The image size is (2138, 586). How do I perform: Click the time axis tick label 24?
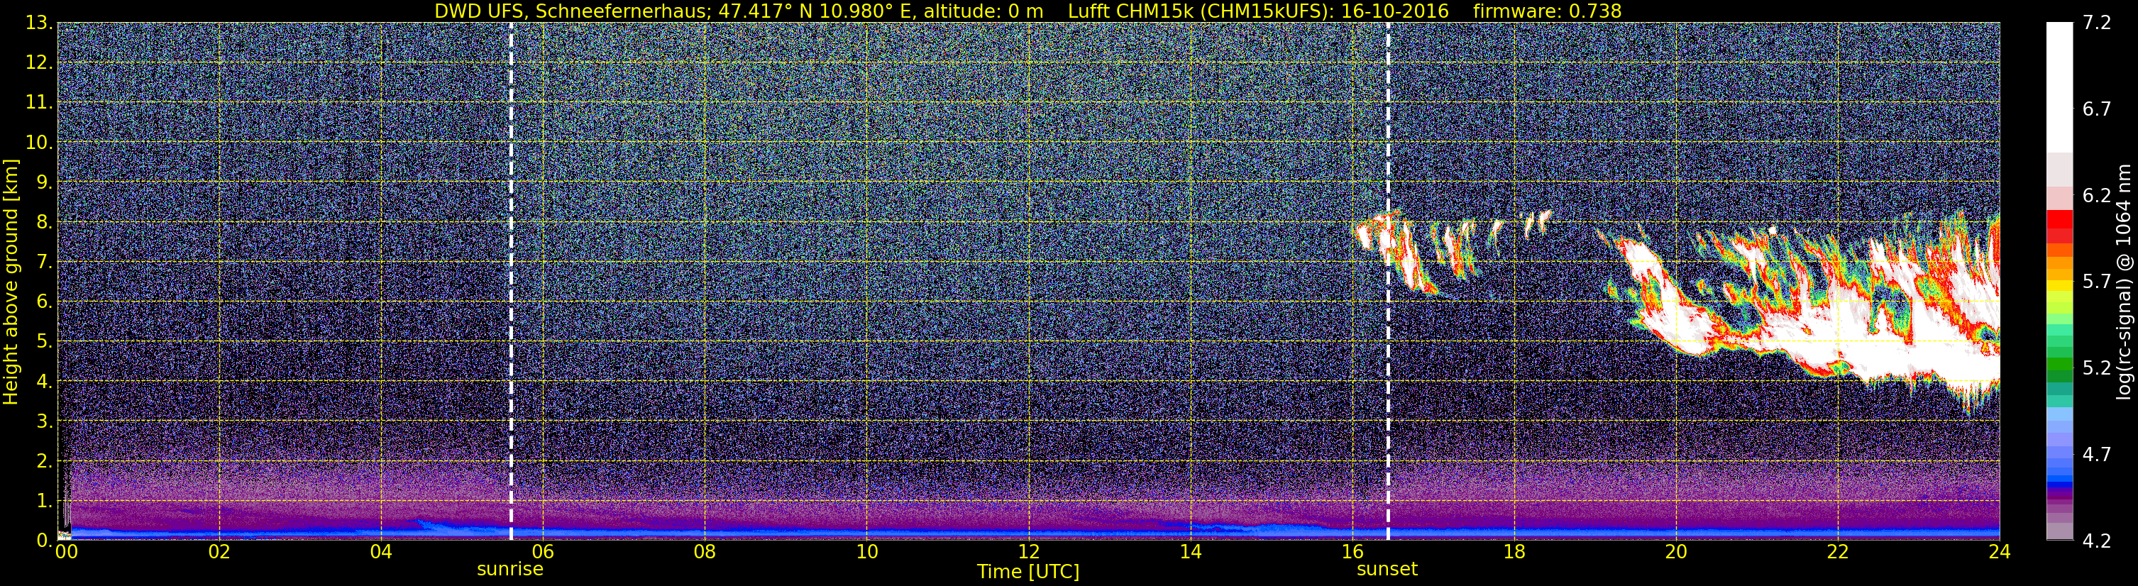click(x=2000, y=552)
